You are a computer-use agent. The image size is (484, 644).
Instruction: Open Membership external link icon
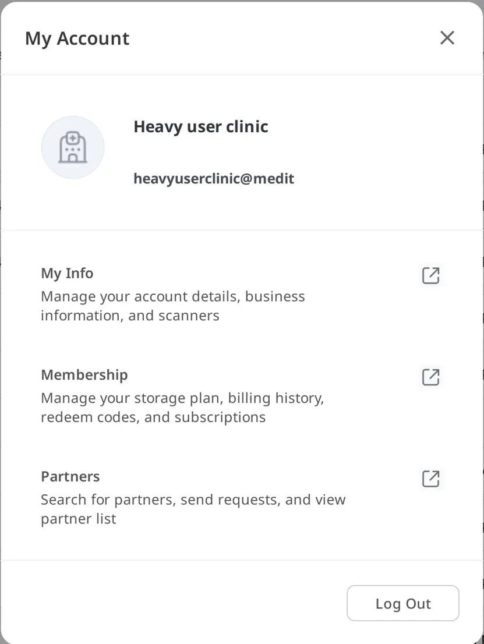tap(430, 377)
